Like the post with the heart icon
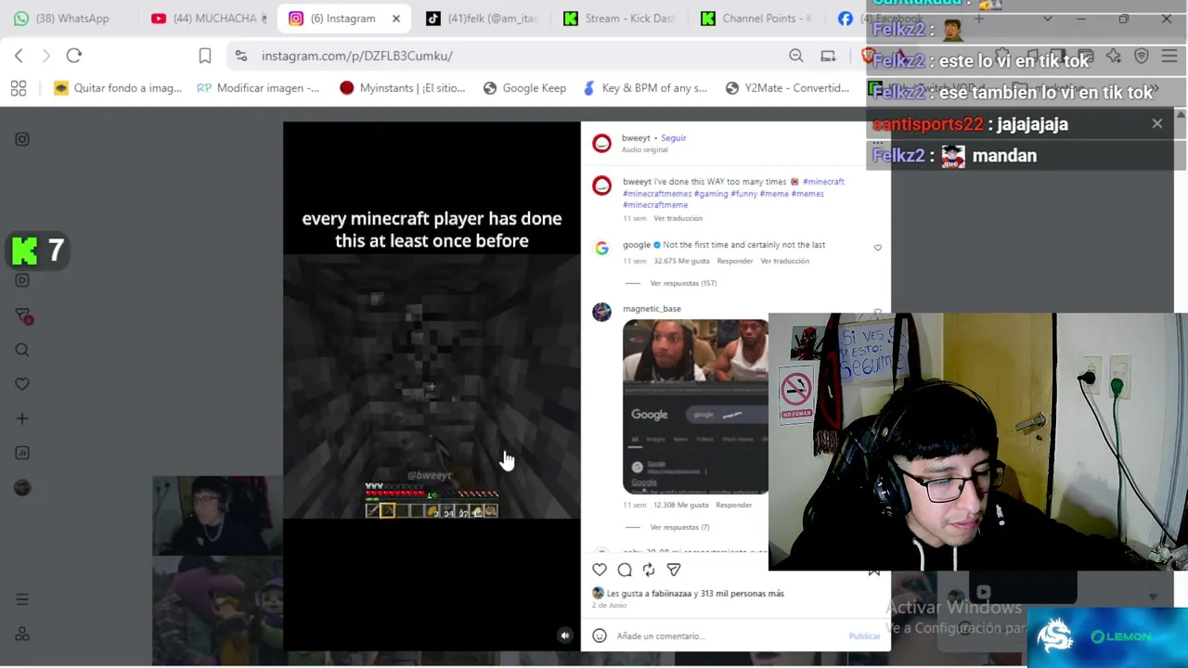Image resolution: width=1188 pixels, height=668 pixels. (x=600, y=570)
